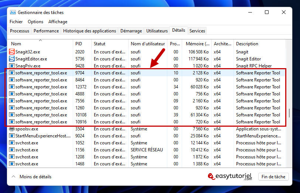Screen dimensions: 300x193
Task: Open Historique des applications tab
Action: click(x=89, y=31)
